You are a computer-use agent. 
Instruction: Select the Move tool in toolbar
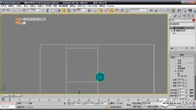(x=64, y=11)
